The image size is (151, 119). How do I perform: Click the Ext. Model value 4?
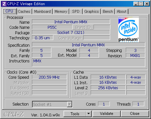click(89, 55)
